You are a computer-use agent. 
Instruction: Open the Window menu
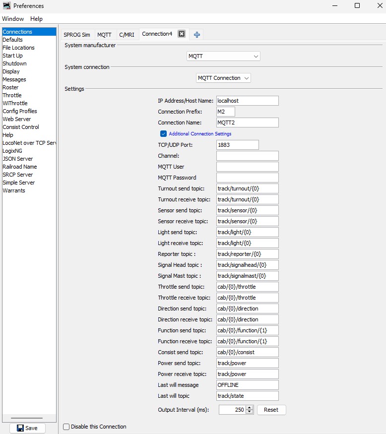click(13, 19)
